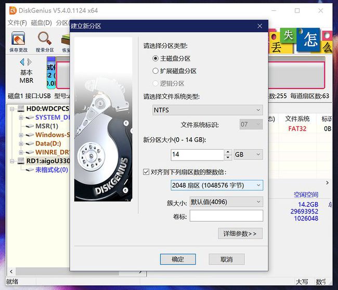
Task: Select Data(D:) in the disk tree
Action: click(x=48, y=143)
